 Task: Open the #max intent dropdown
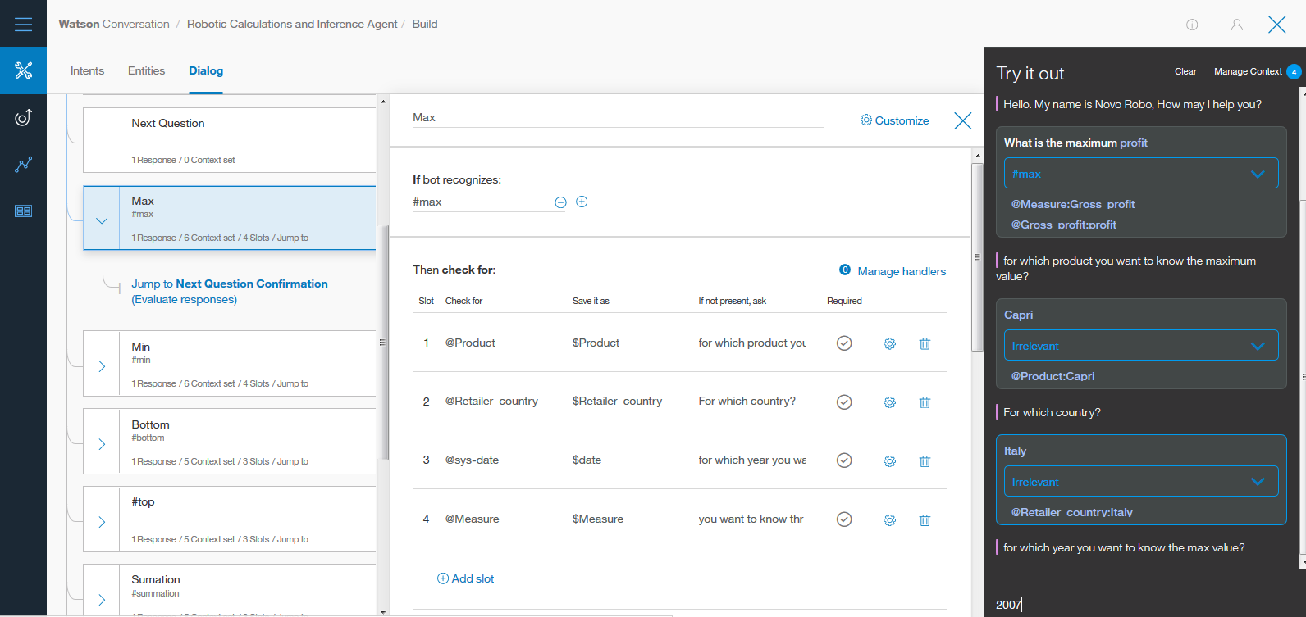click(x=1141, y=173)
